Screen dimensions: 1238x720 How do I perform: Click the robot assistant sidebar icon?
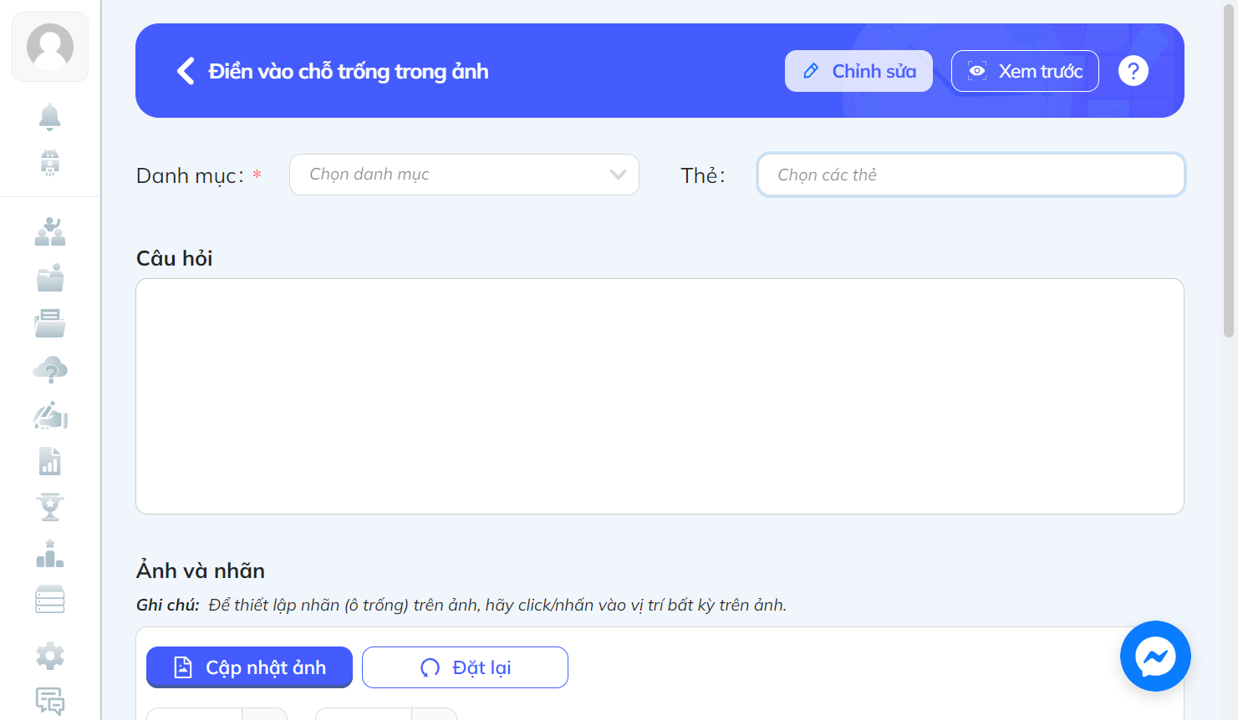[50, 163]
